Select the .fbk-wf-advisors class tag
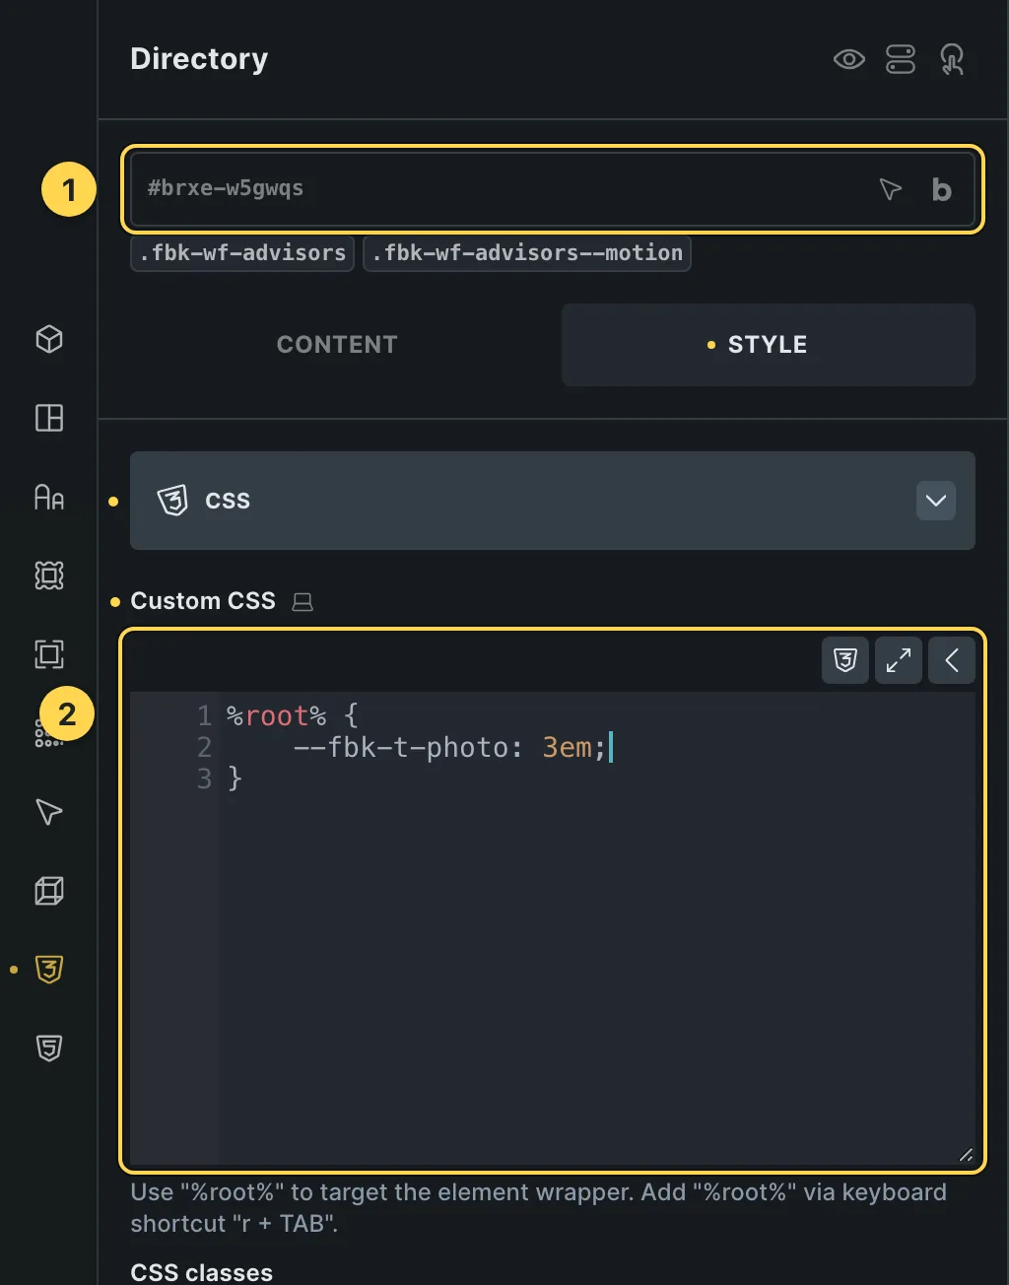The image size is (1009, 1285). click(x=242, y=253)
